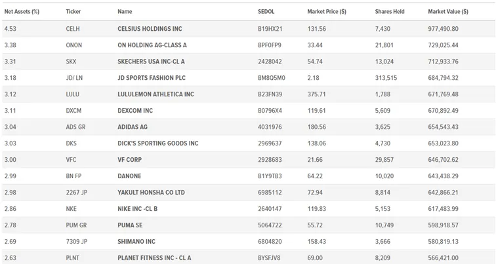Image resolution: width=496 pixels, height=264 pixels.
Task: Select PUMA SE name cell
Action: pos(130,225)
